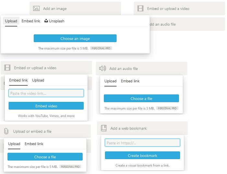227x174 pixels.
Task: Click the paperclip icon for file upload
Action: (6, 131)
